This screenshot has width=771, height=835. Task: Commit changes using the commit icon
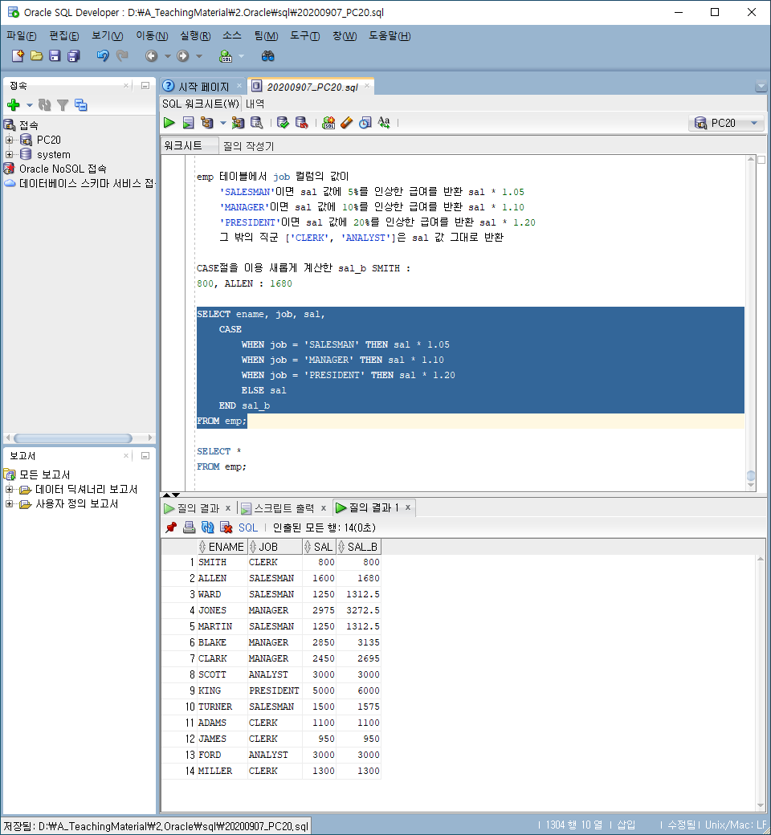(x=283, y=123)
